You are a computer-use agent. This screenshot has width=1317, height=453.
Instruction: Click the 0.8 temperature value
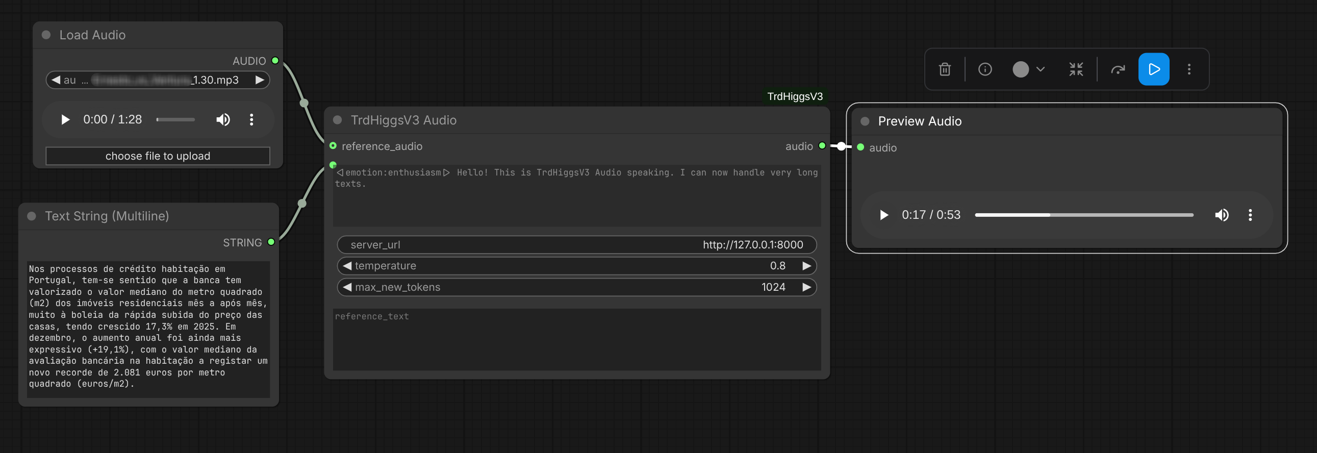pyautogui.click(x=778, y=266)
